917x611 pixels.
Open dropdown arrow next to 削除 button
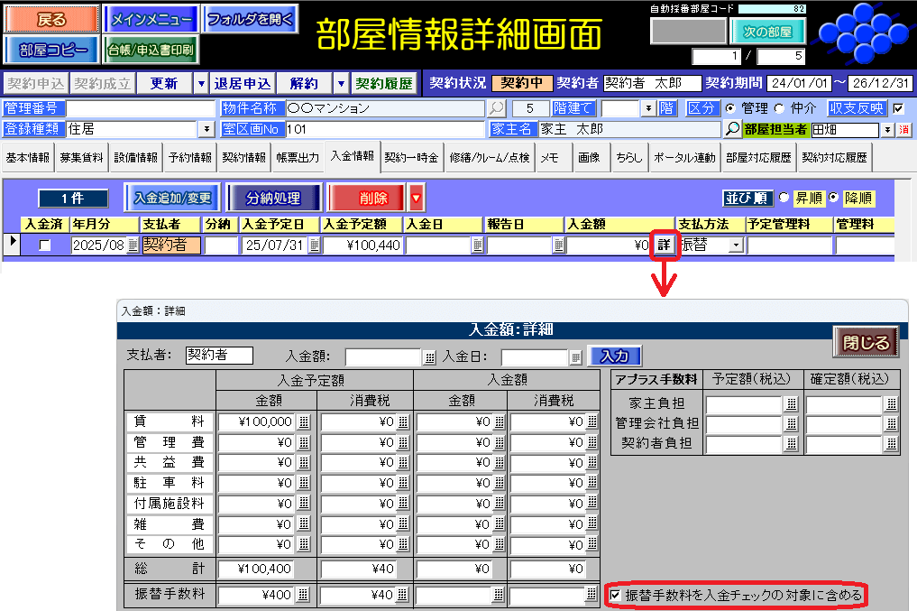416,198
